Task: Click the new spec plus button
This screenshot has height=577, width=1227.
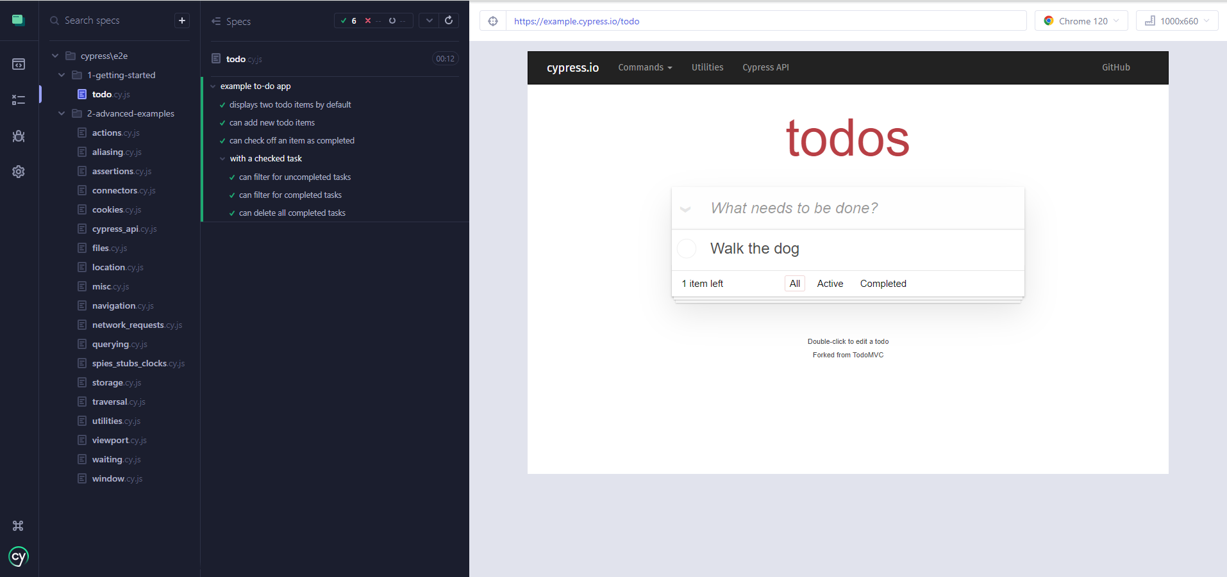Action: pos(182,20)
